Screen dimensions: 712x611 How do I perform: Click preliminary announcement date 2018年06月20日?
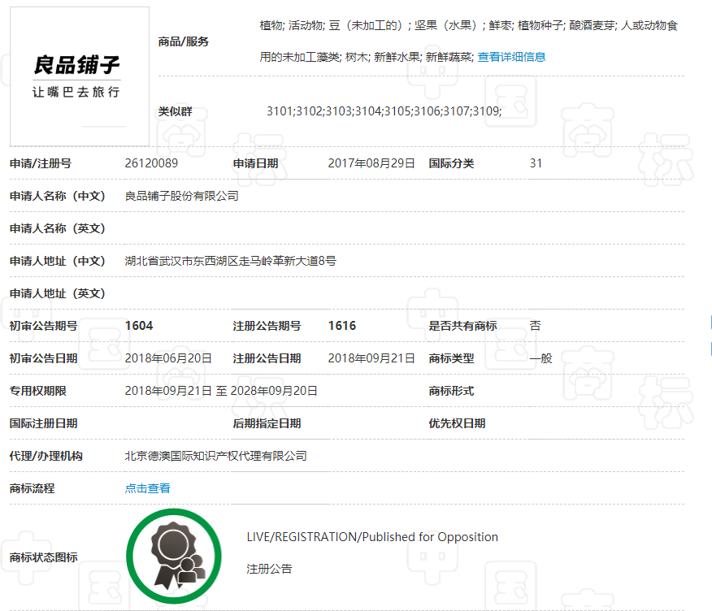(168, 358)
